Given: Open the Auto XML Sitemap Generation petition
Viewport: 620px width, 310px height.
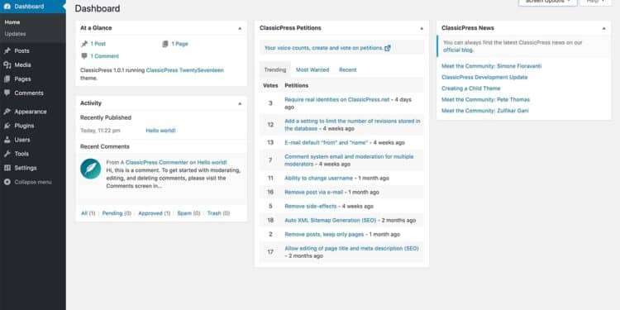Looking at the screenshot, I should click(x=331, y=220).
